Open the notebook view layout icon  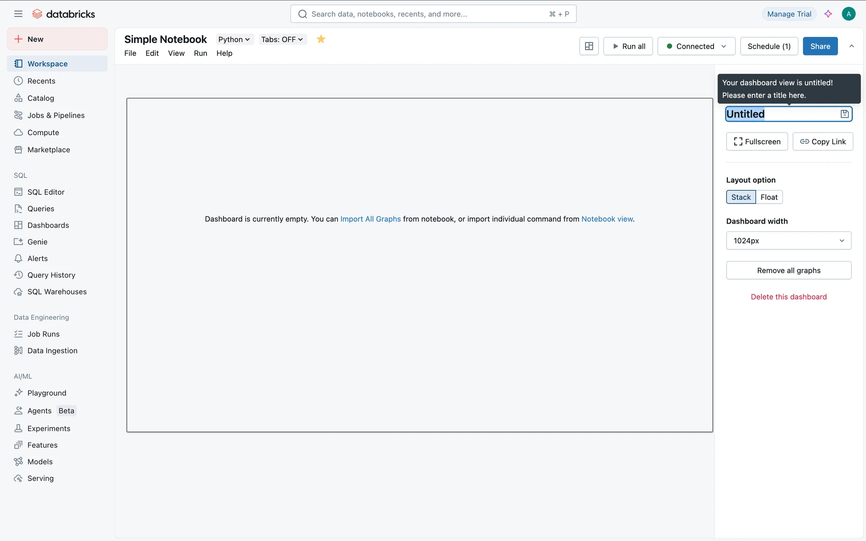point(589,46)
